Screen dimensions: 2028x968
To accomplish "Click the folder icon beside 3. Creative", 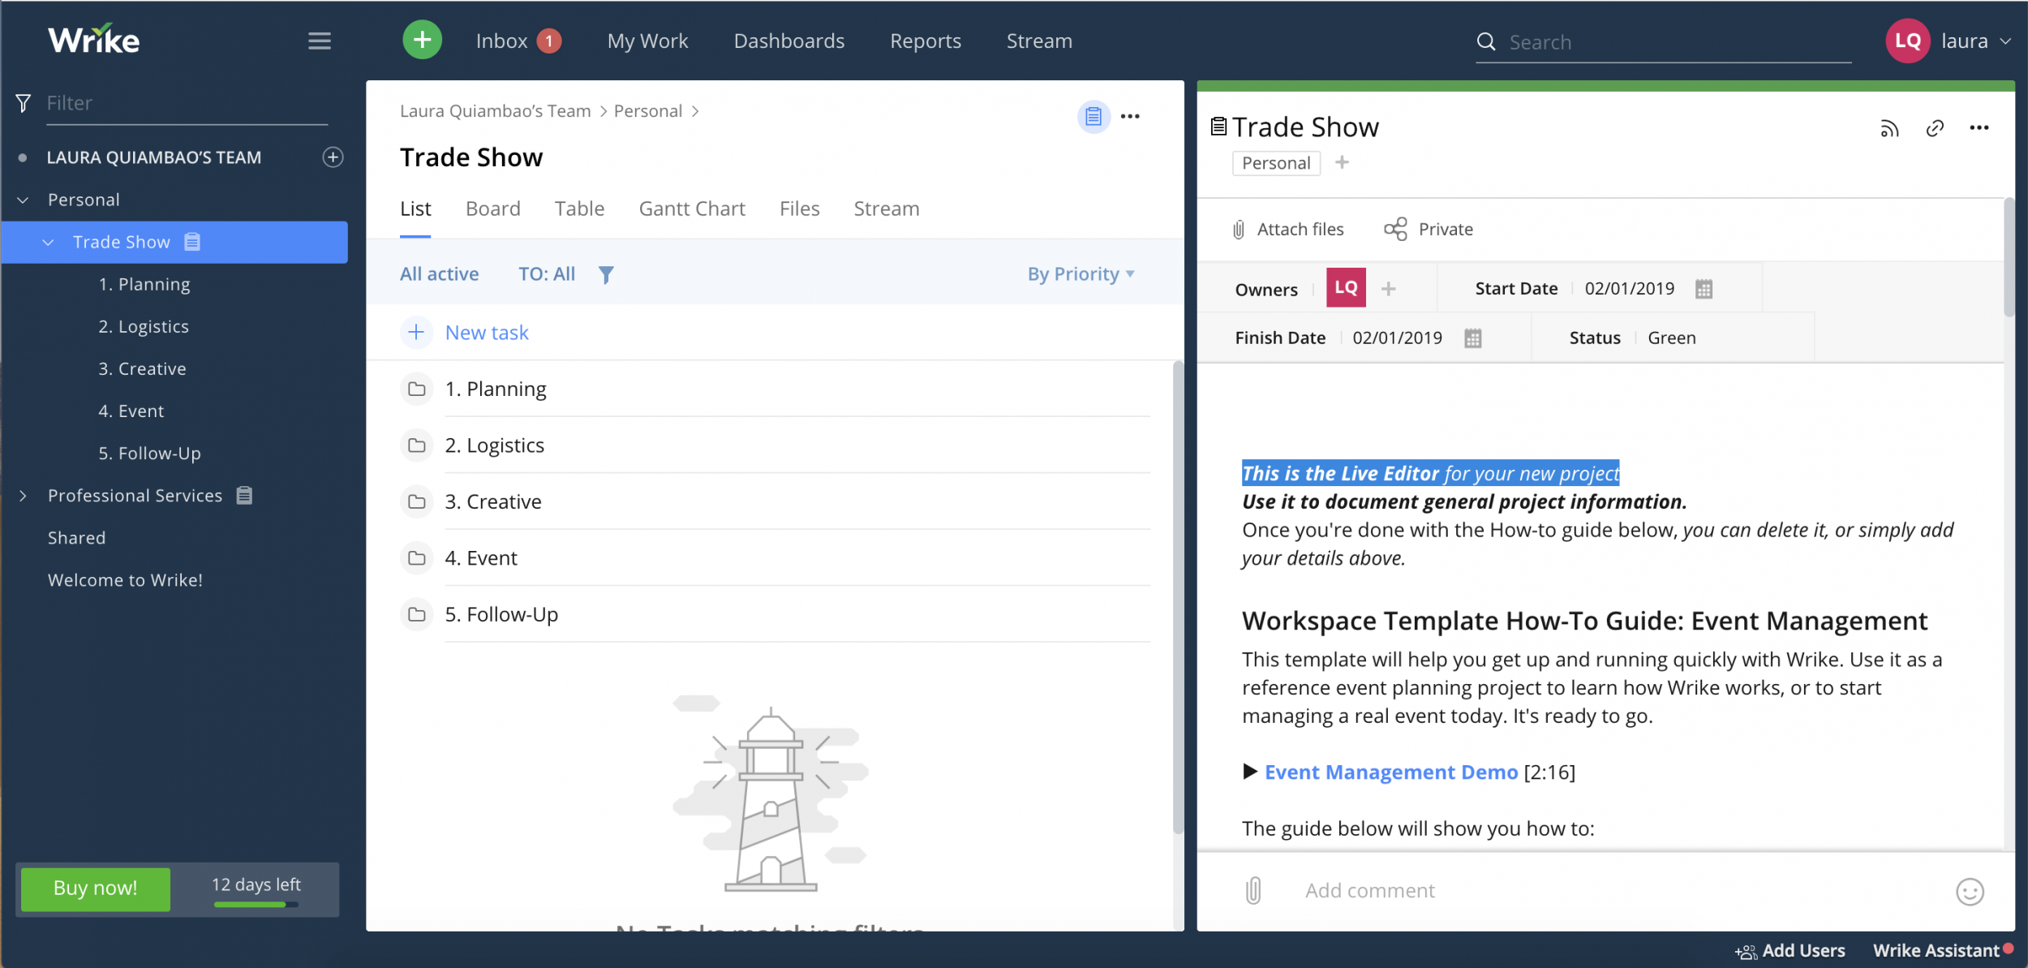I will [x=417, y=501].
